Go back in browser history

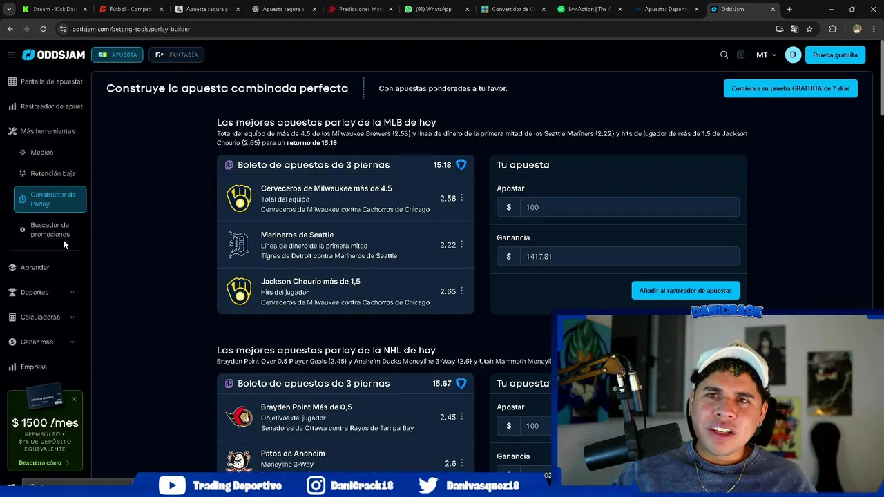pyautogui.click(x=10, y=29)
